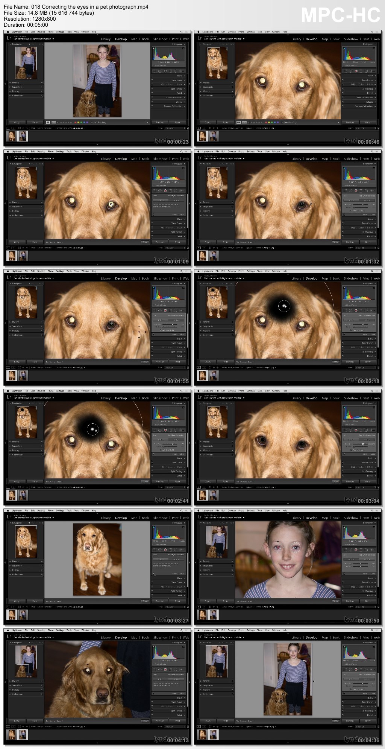Open File menu in 00:00:23 frame
The height and width of the screenshot is (749, 385).
pos(26,32)
